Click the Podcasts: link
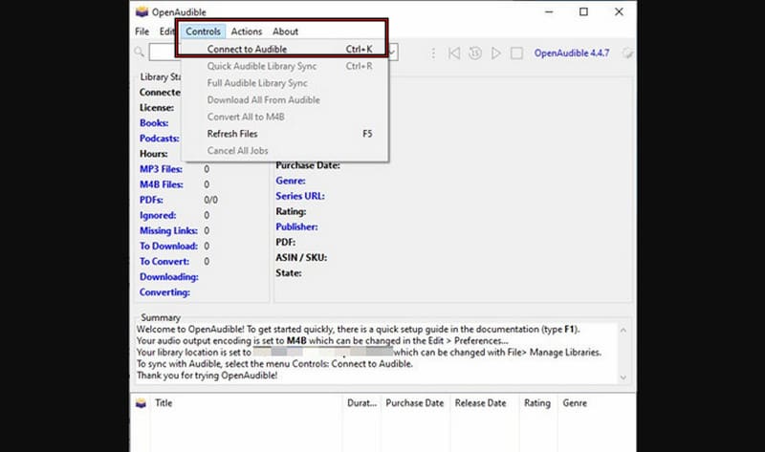Screen dimensions: 765x452 pos(159,139)
